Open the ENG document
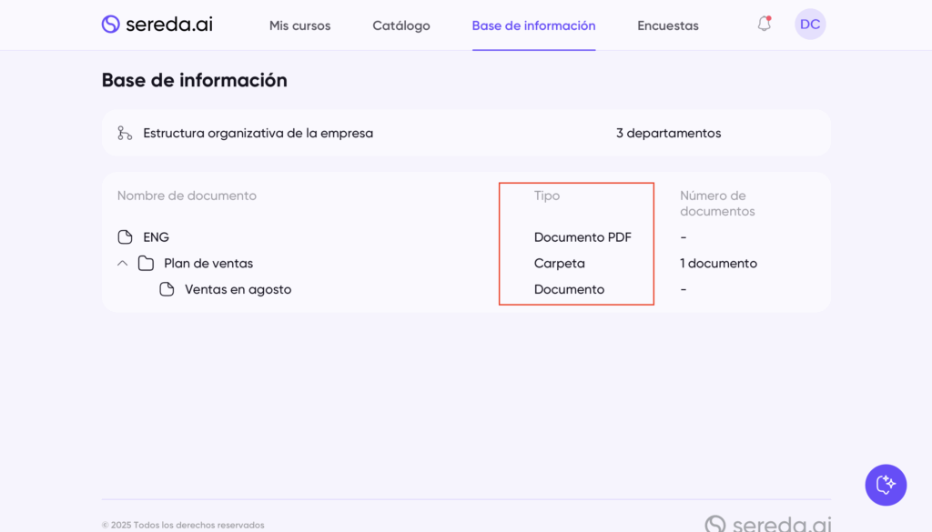 coord(157,237)
